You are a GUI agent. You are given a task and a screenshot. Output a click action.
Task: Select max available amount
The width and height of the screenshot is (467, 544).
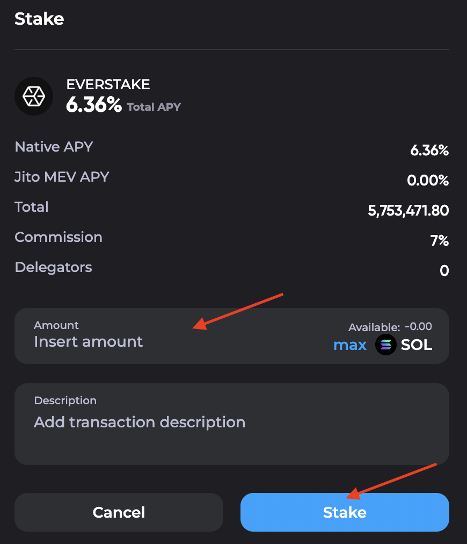point(350,345)
